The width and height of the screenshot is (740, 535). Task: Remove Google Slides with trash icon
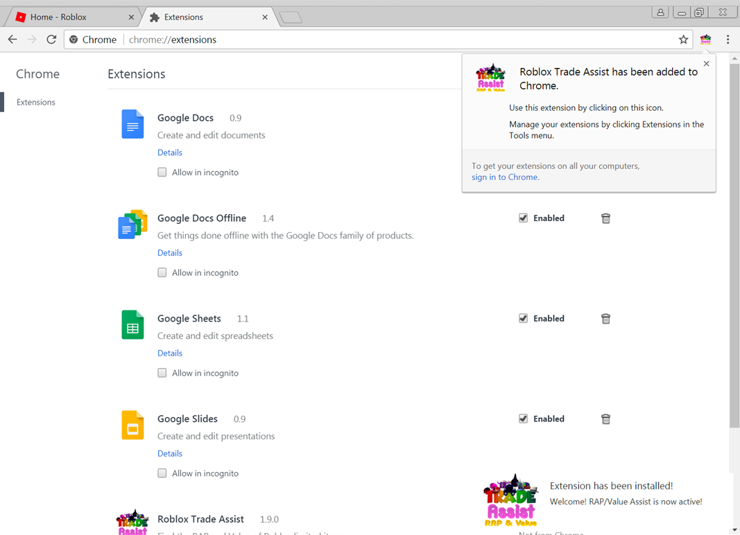pyautogui.click(x=606, y=419)
